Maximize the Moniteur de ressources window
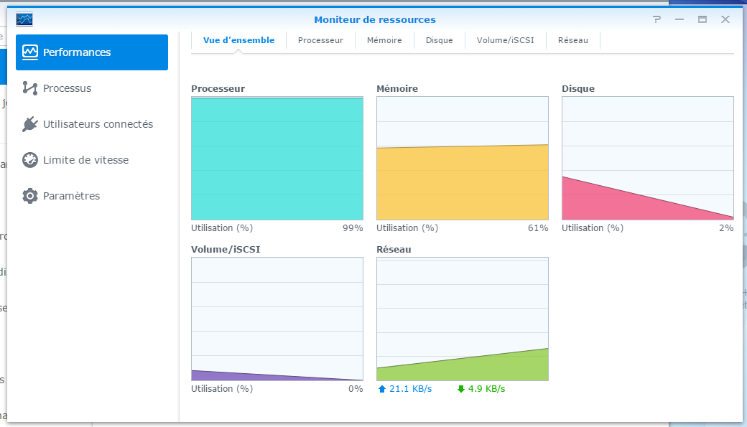Viewport: 747px width, 427px height. click(702, 19)
